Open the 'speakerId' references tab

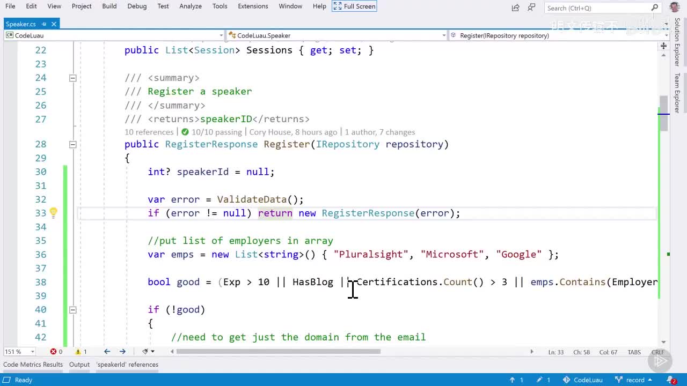pos(127,365)
